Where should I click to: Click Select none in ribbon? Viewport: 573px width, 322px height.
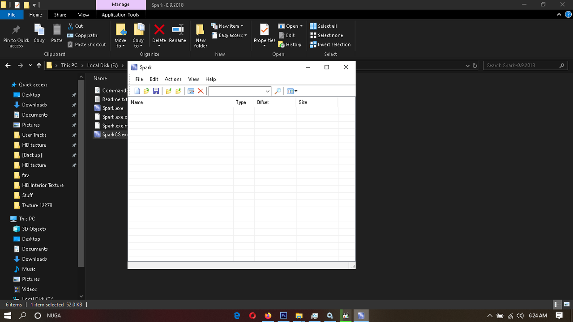tap(326, 35)
